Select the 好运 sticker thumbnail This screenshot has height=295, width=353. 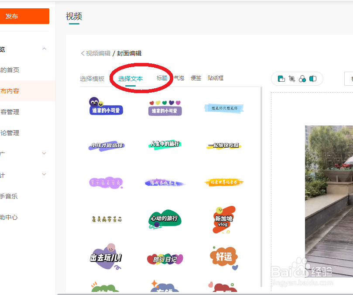pyautogui.click(x=223, y=258)
